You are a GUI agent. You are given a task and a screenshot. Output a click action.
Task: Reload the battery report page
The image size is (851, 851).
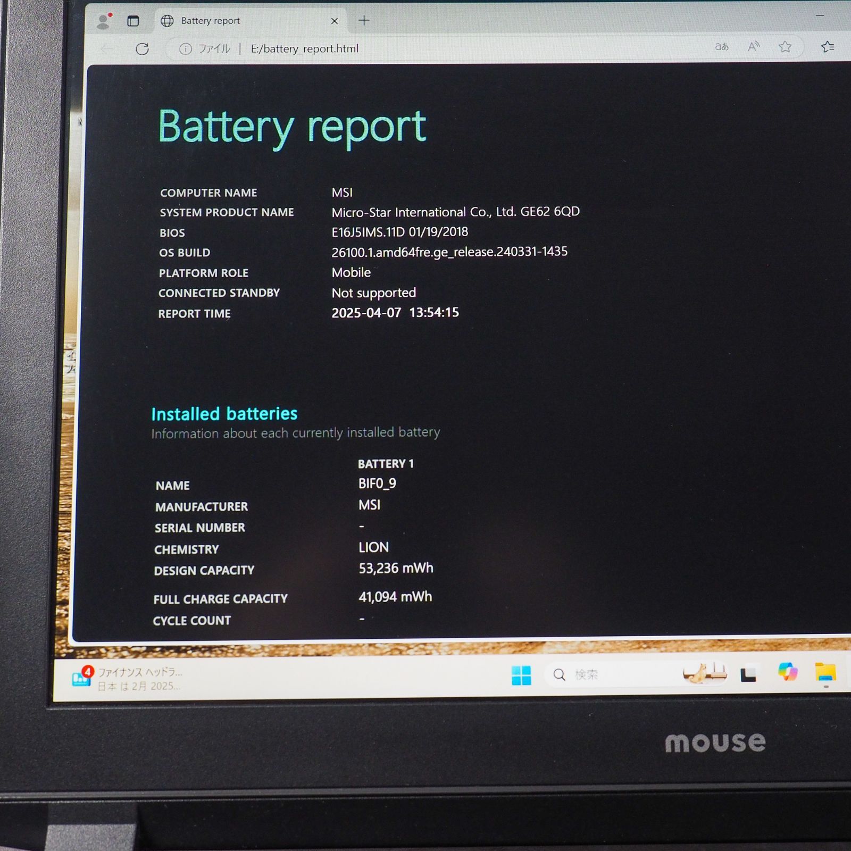click(x=142, y=49)
